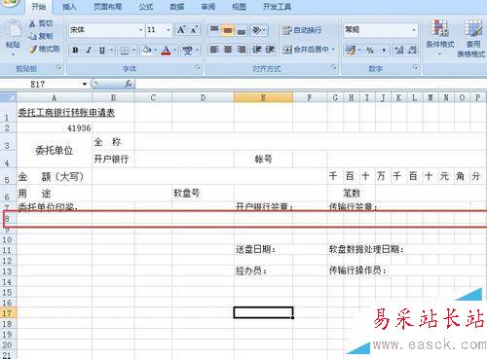Switch to the 页面布局 (Page Layout) tab
This screenshot has height=359, width=487.
(107, 7)
